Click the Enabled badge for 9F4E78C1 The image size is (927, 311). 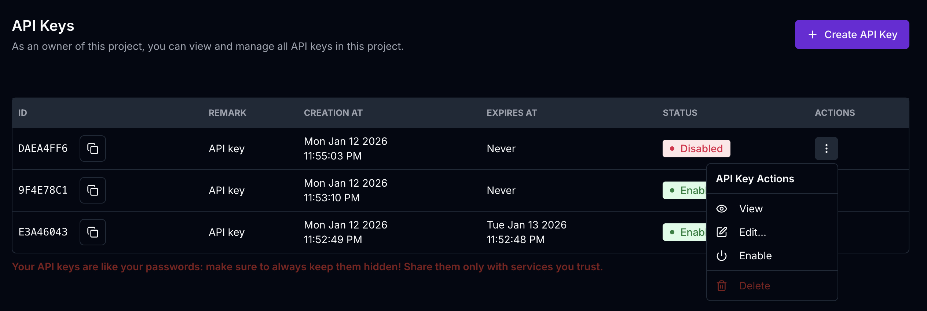685,190
